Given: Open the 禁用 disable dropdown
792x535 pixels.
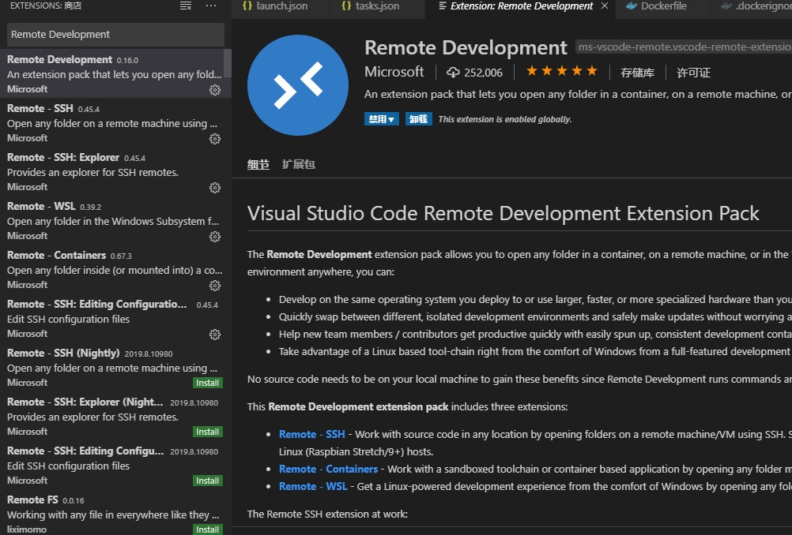Looking at the screenshot, I should coord(382,119).
